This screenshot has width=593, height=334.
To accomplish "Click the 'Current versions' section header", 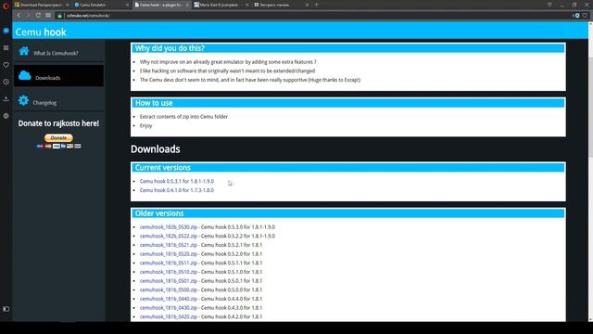I will pos(348,168).
